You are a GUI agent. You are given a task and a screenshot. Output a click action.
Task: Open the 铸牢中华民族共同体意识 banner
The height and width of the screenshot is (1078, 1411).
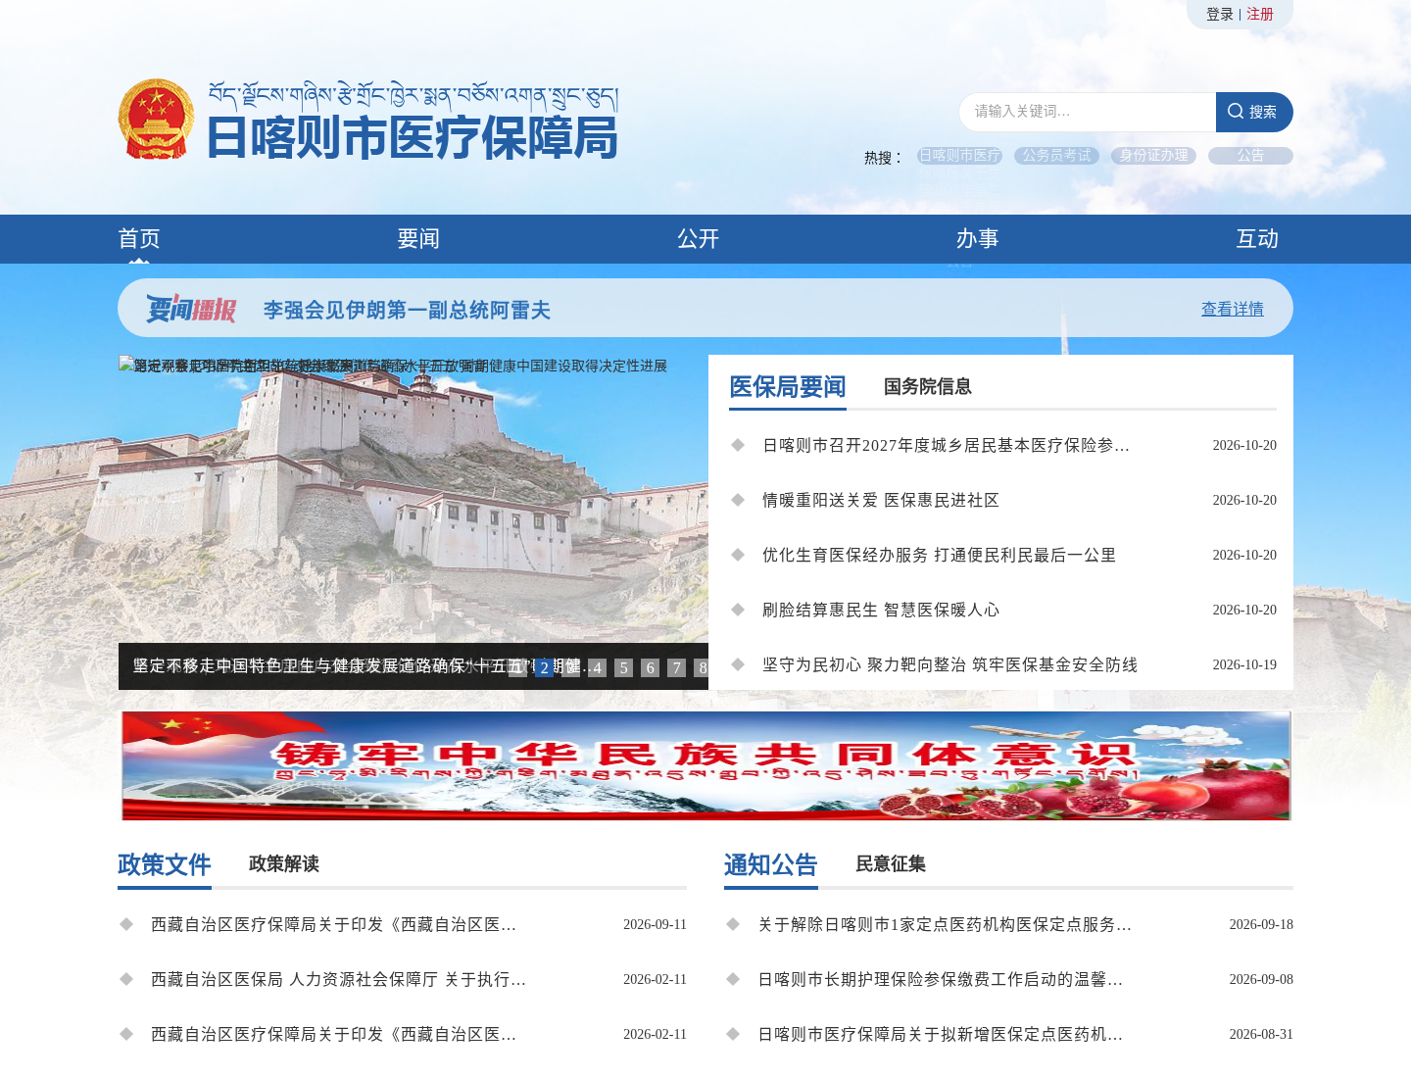[x=705, y=765]
